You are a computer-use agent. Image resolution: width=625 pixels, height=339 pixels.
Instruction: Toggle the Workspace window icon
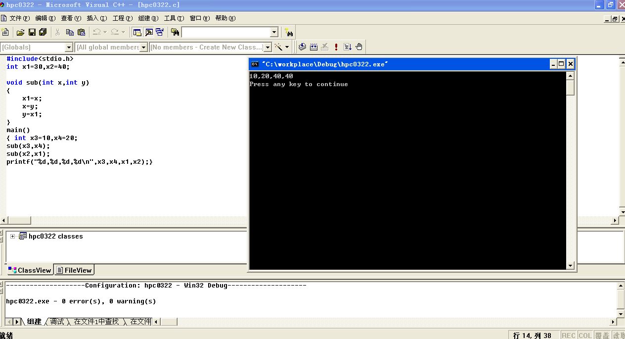click(x=137, y=32)
